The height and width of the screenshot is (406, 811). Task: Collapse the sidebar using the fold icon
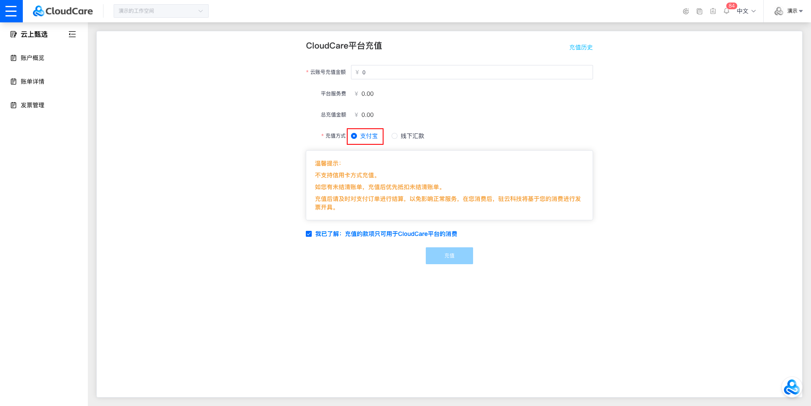click(72, 34)
